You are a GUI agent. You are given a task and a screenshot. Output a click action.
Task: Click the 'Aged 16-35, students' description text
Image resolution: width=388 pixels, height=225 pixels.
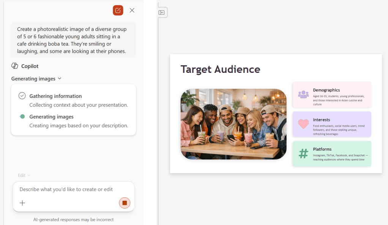pyautogui.click(x=339, y=100)
